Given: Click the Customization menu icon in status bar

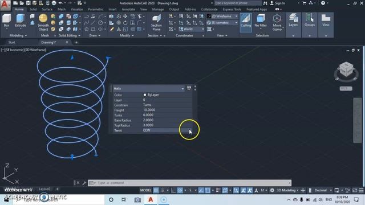Looking at the screenshot, I should click(361, 190).
